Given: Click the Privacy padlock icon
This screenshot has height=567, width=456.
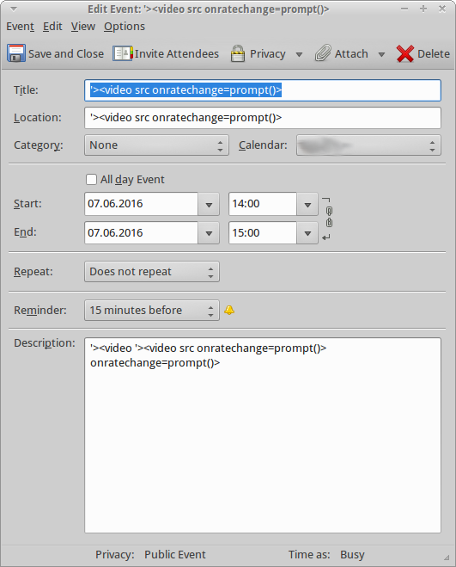Looking at the screenshot, I should [238, 53].
